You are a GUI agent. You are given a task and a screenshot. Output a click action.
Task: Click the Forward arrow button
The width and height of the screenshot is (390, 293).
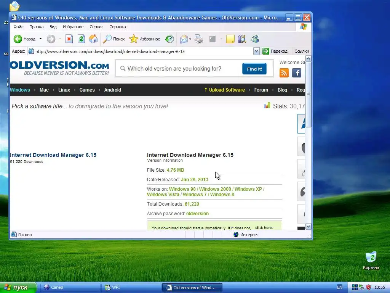[51, 39]
